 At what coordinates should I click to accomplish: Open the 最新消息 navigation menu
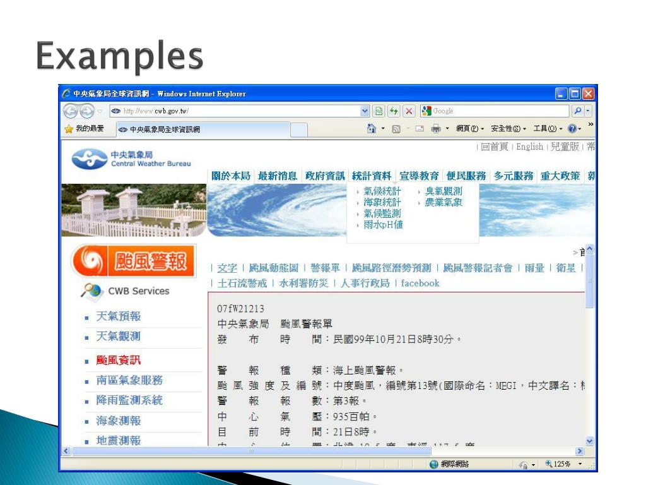[x=278, y=176]
